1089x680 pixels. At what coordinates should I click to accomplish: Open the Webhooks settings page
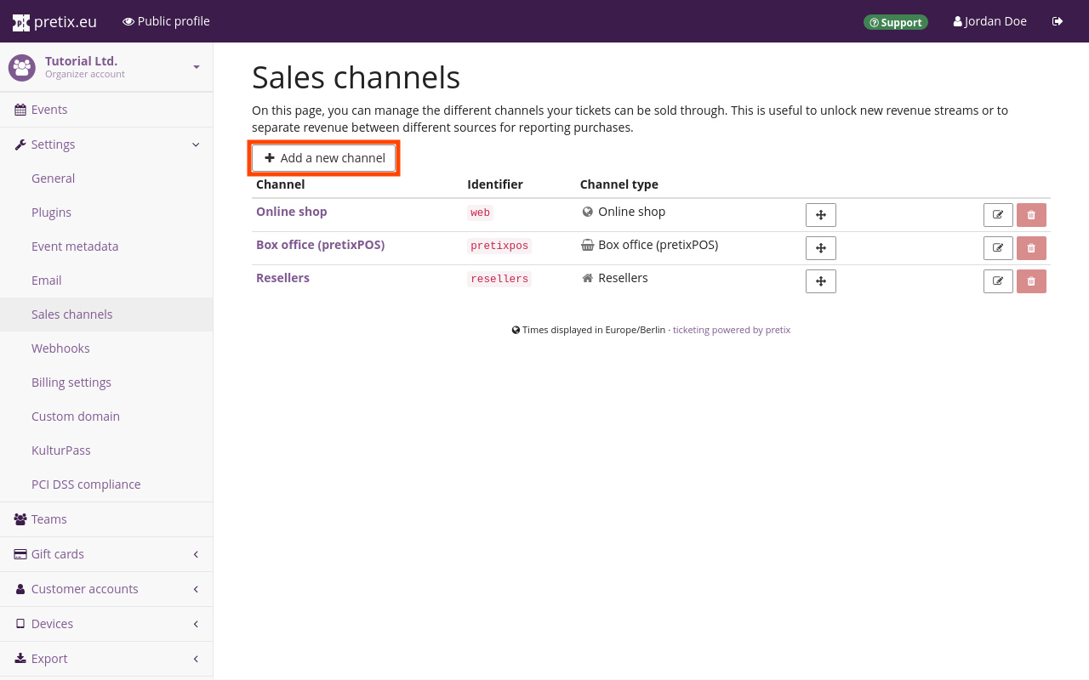(x=60, y=348)
